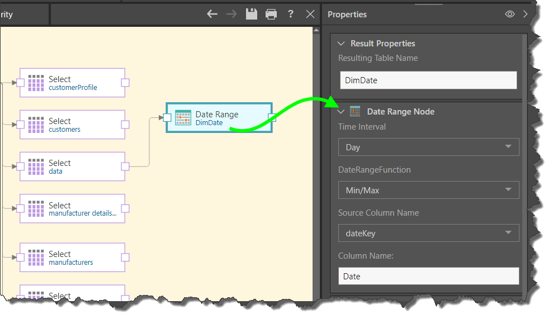
Task: Select the customers Select node
Action: tap(72, 125)
